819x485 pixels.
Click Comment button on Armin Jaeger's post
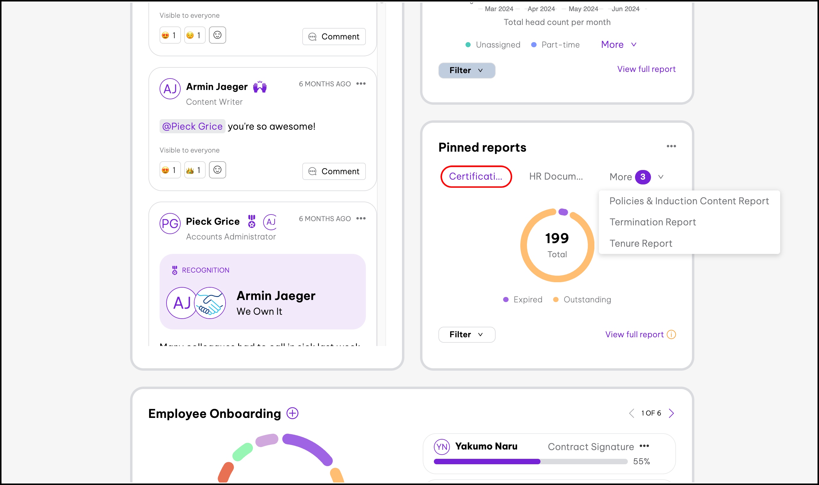coord(334,171)
